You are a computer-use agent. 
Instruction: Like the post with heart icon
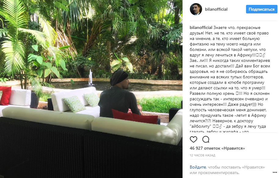pyautogui.click(x=194, y=140)
